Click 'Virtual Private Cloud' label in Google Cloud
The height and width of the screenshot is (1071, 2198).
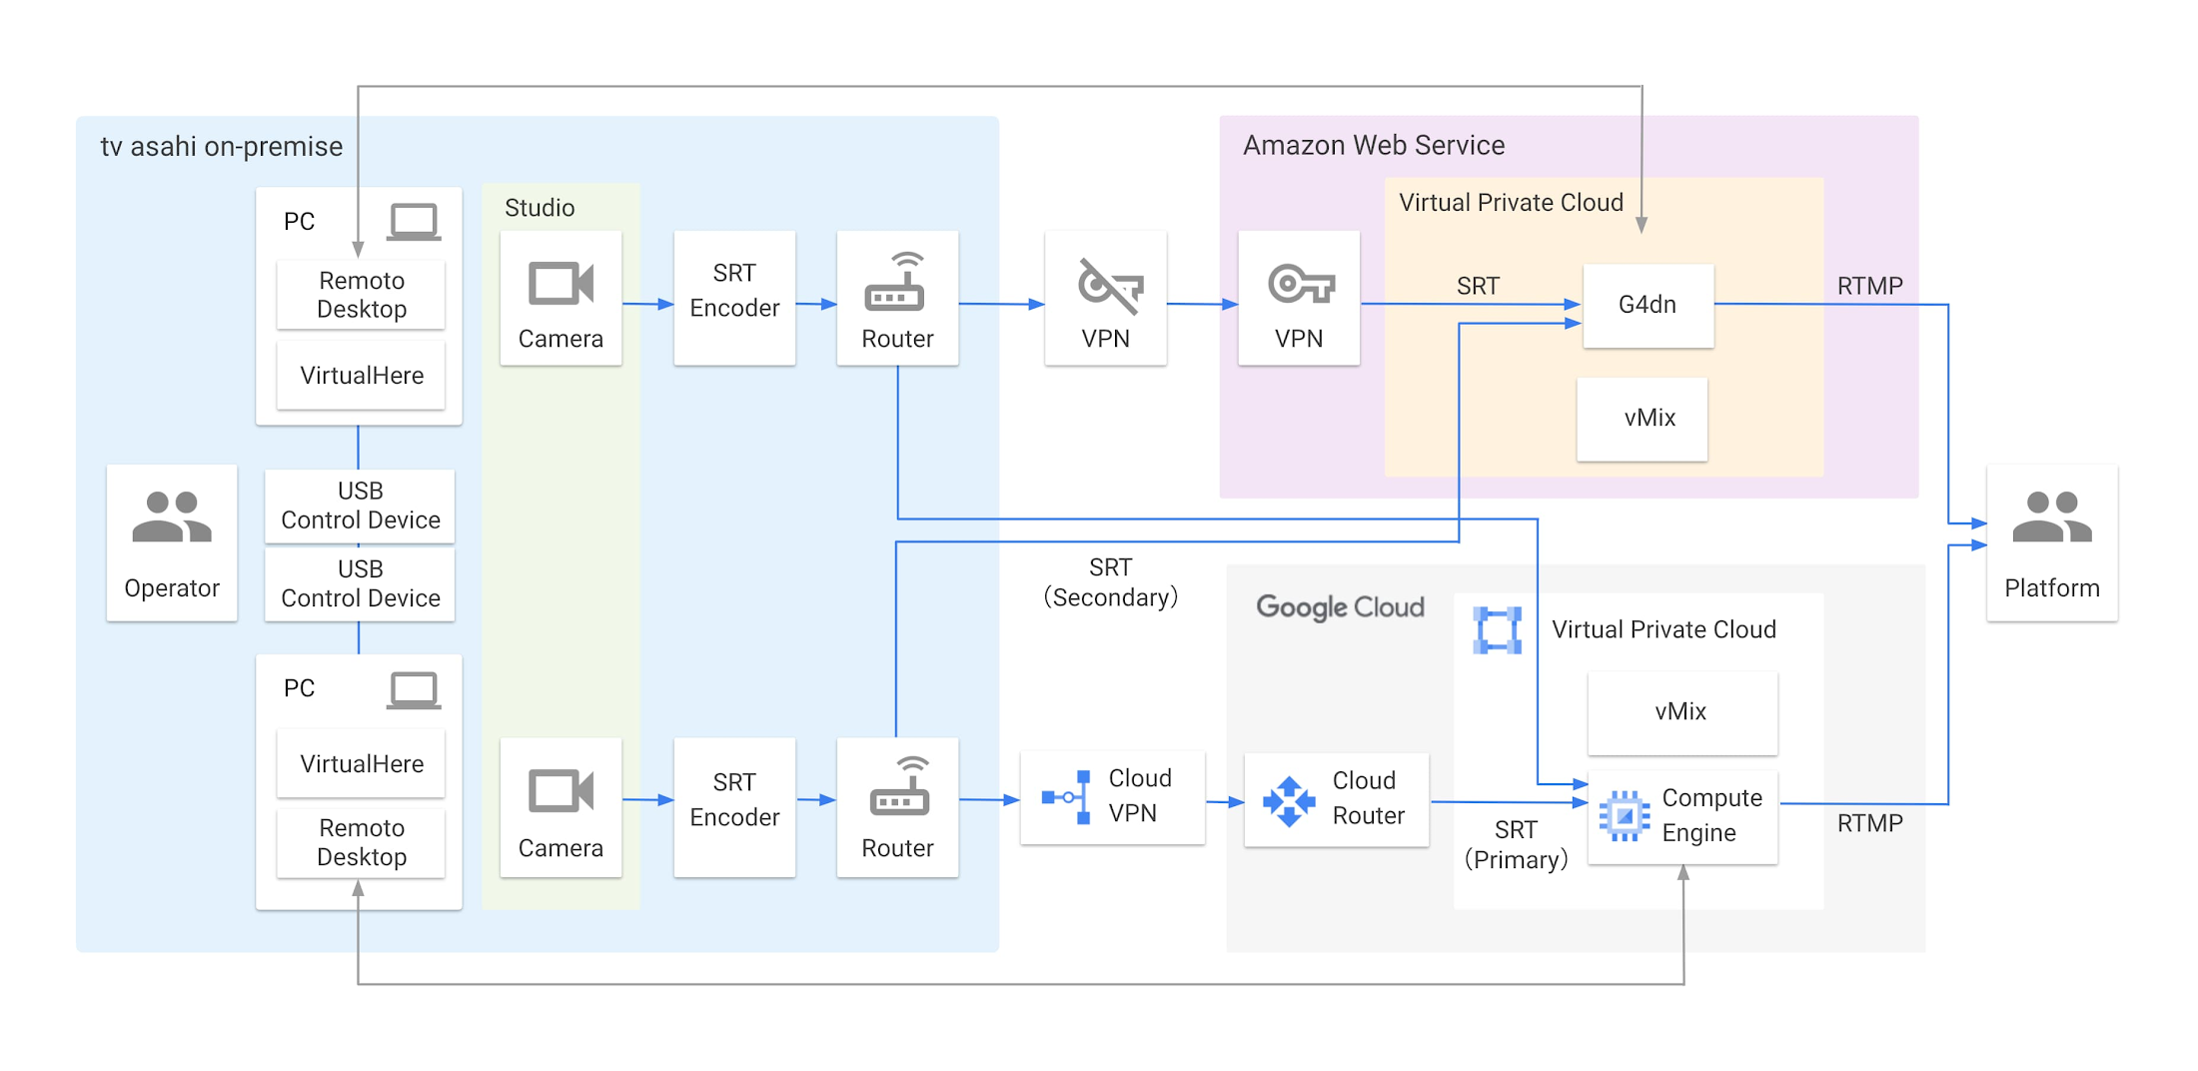tap(1663, 629)
